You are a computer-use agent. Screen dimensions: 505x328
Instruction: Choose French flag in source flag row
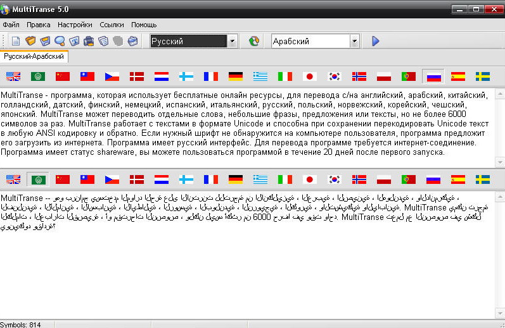click(x=211, y=76)
